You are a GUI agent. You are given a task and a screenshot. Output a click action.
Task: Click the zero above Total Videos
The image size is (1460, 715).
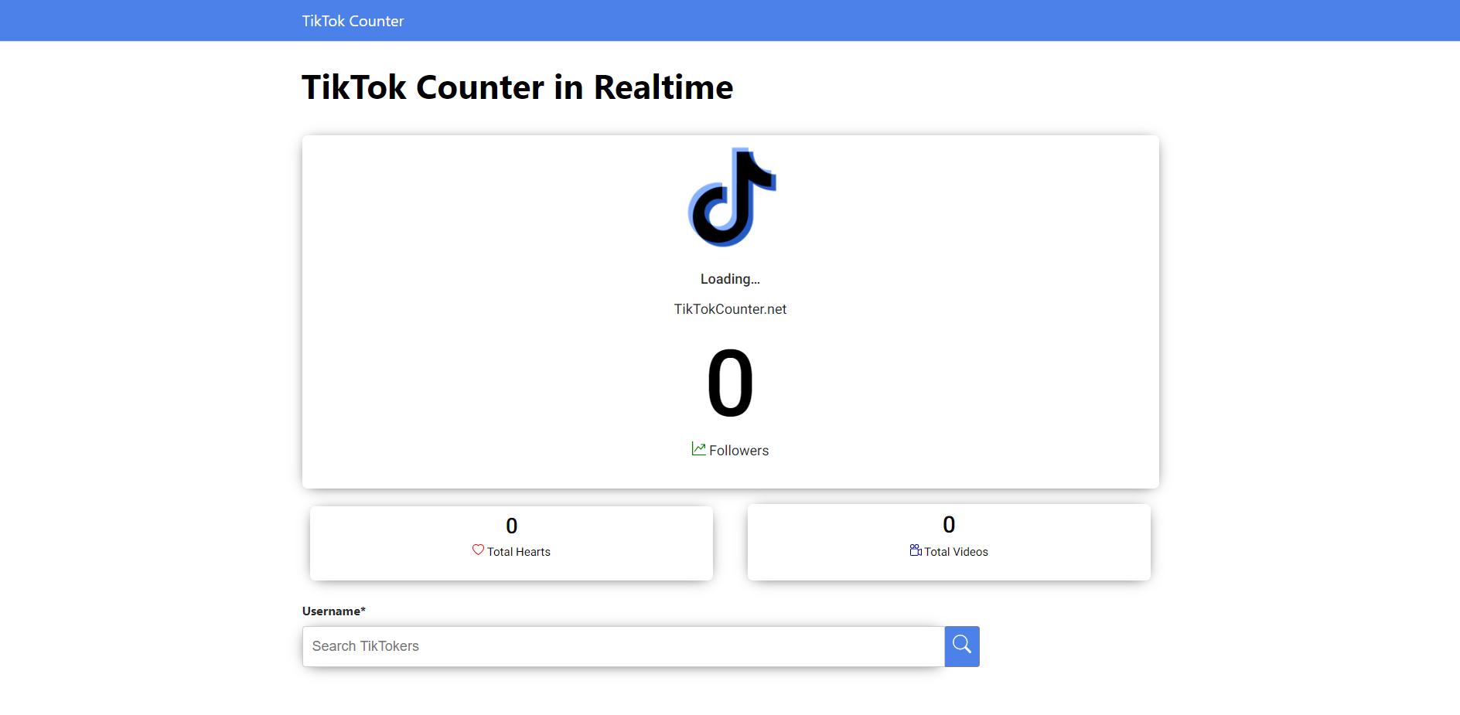point(949,525)
